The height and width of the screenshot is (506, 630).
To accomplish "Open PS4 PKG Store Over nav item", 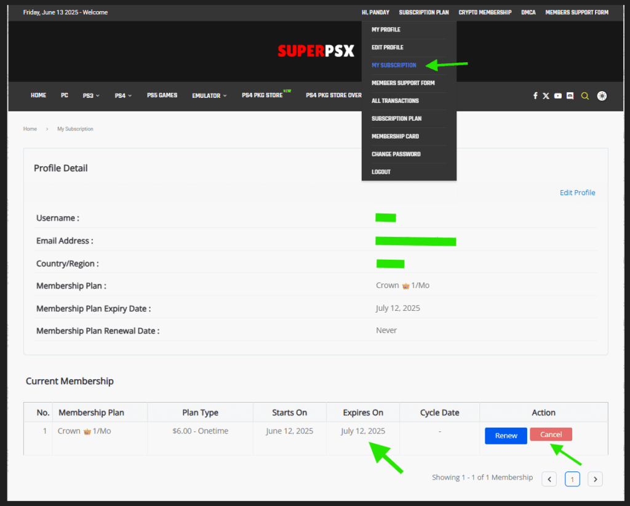I will click(x=333, y=95).
